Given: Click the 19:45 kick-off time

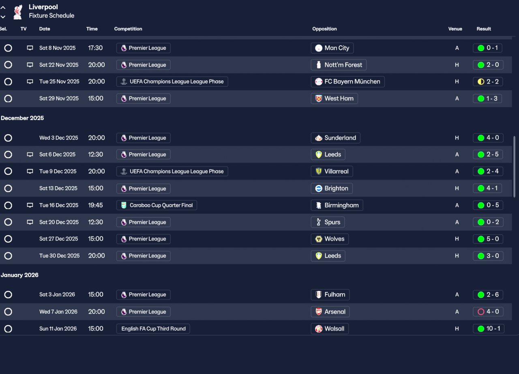Looking at the screenshot, I should click(96, 205).
